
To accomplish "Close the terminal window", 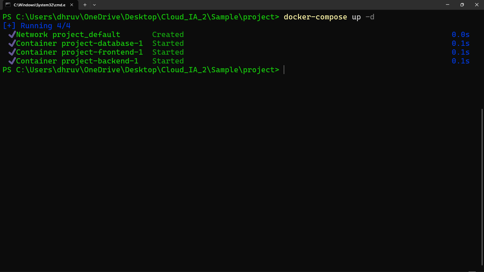I will pos(477,5).
